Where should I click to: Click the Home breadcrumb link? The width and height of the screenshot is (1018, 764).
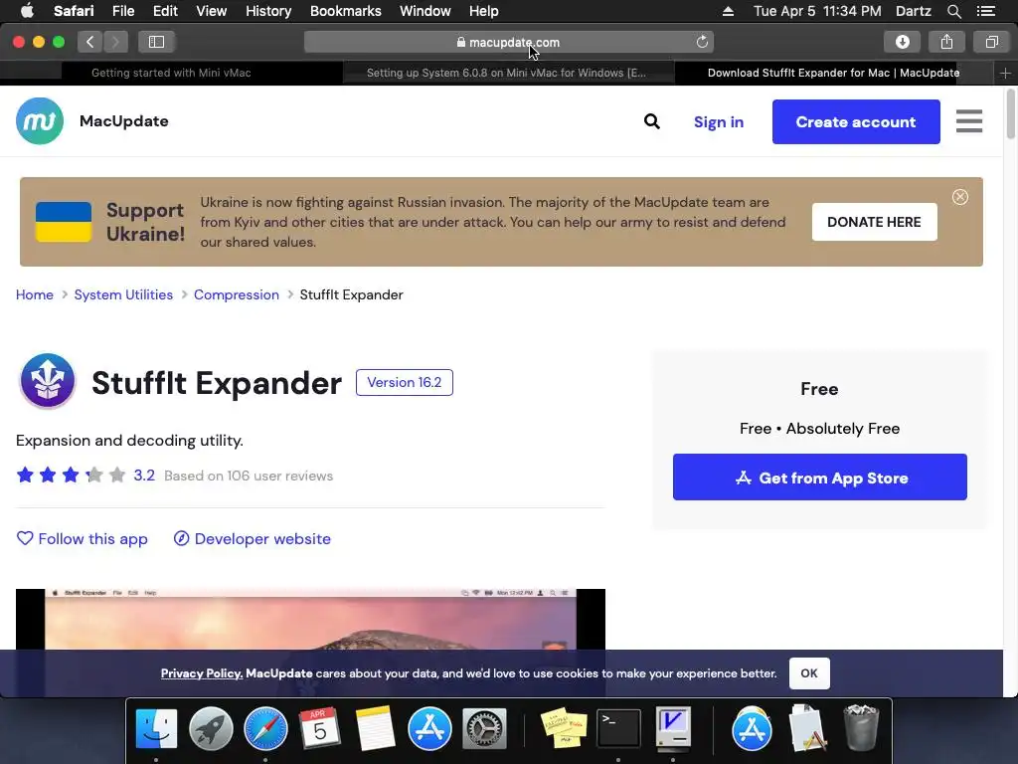pos(35,294)
